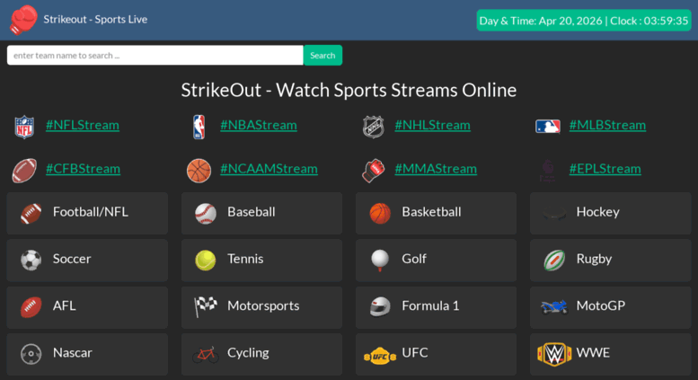Click the WWE championship belt icon
698x380 pixels.
(x=554, y=355)
